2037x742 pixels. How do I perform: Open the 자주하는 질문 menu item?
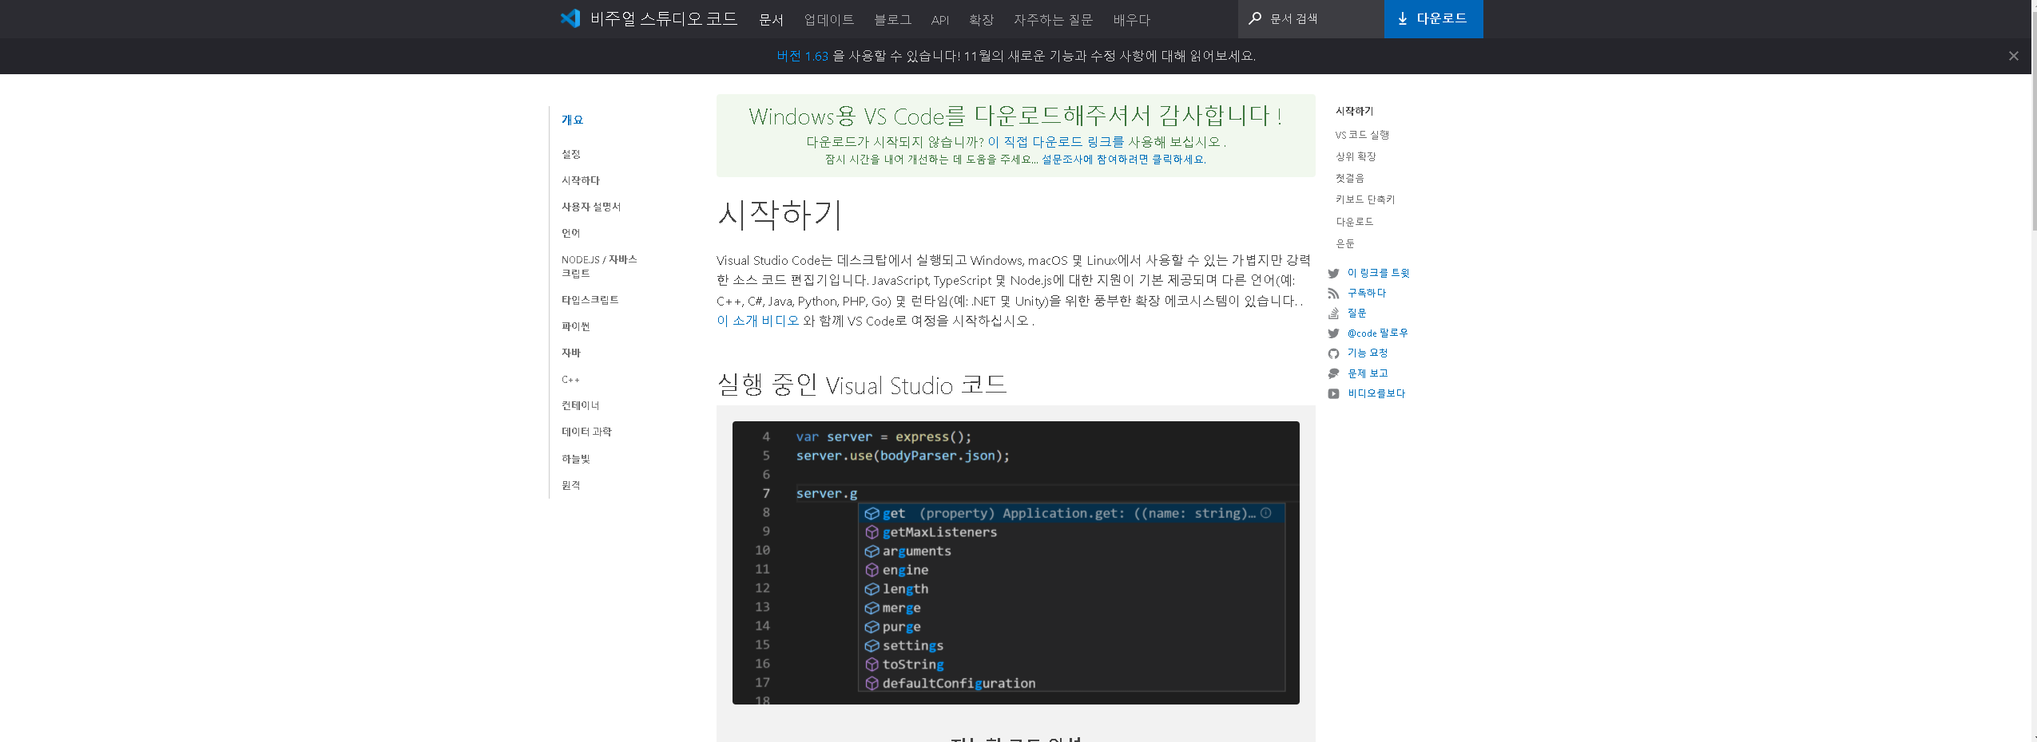tap(1053, 19)
